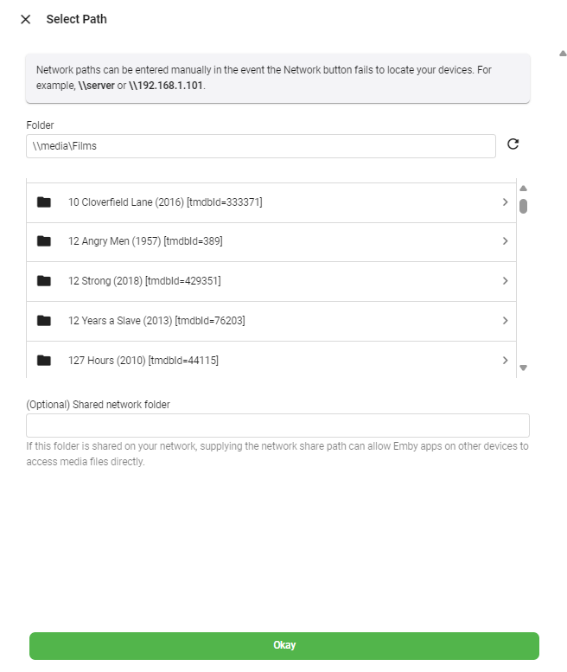567x672 pixels.
Task: Click folder icon for 12 Angry Men
Action: pos(44,241)
